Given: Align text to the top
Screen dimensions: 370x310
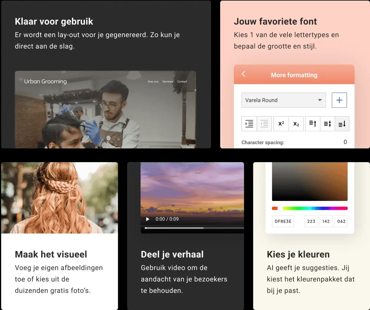Looking at the screenshot, I should point(313,124).
